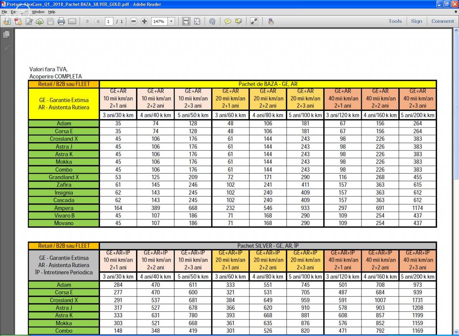The width and height of the screenshot is (459, 336).
Task: Click the cell value 933
Action: 306,208
